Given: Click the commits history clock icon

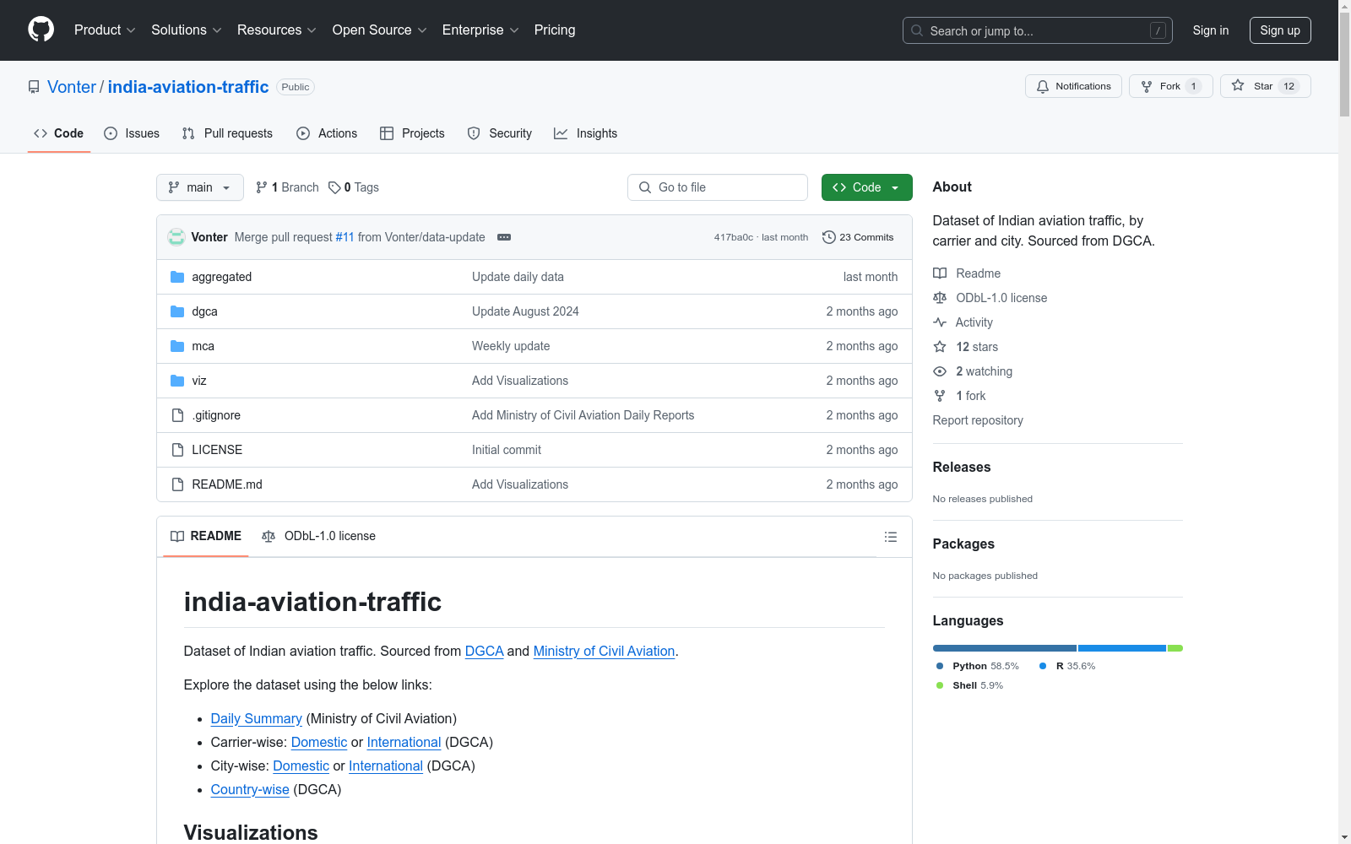Looking at the screenshot, I should coord(829,237).
